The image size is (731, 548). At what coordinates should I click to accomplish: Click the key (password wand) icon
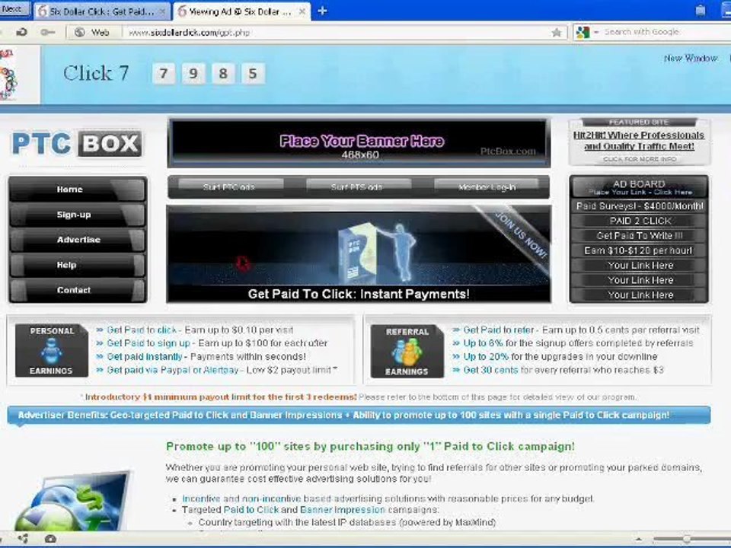pyautogui.click(x=47, y=32)
